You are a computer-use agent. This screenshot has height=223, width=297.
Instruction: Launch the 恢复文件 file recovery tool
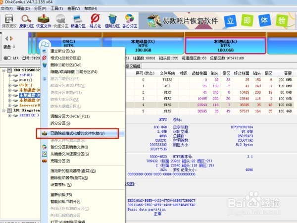(x=44, y=21)
